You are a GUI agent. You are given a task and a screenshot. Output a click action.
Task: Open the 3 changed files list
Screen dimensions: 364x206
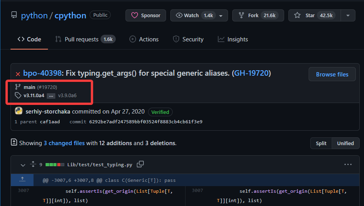(64, 143)
